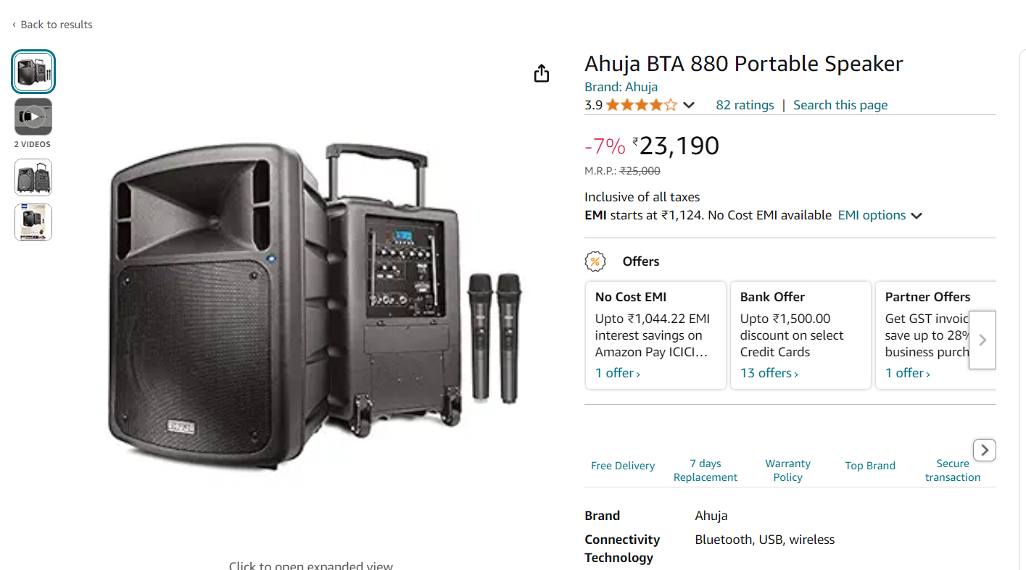Click 7 days Replacement link
The width and height of the screenshot is (1026, 570).
(x=705, y=470)
